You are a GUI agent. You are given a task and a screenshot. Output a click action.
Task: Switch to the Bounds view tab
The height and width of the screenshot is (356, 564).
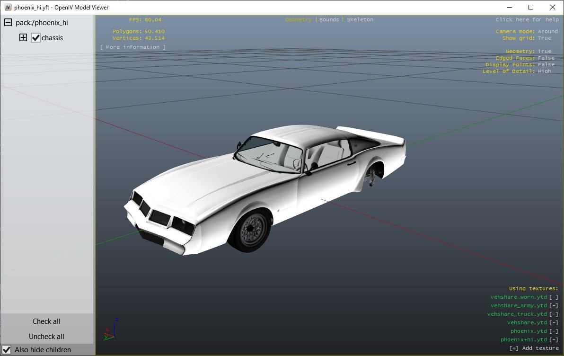[x=329, y=19]
